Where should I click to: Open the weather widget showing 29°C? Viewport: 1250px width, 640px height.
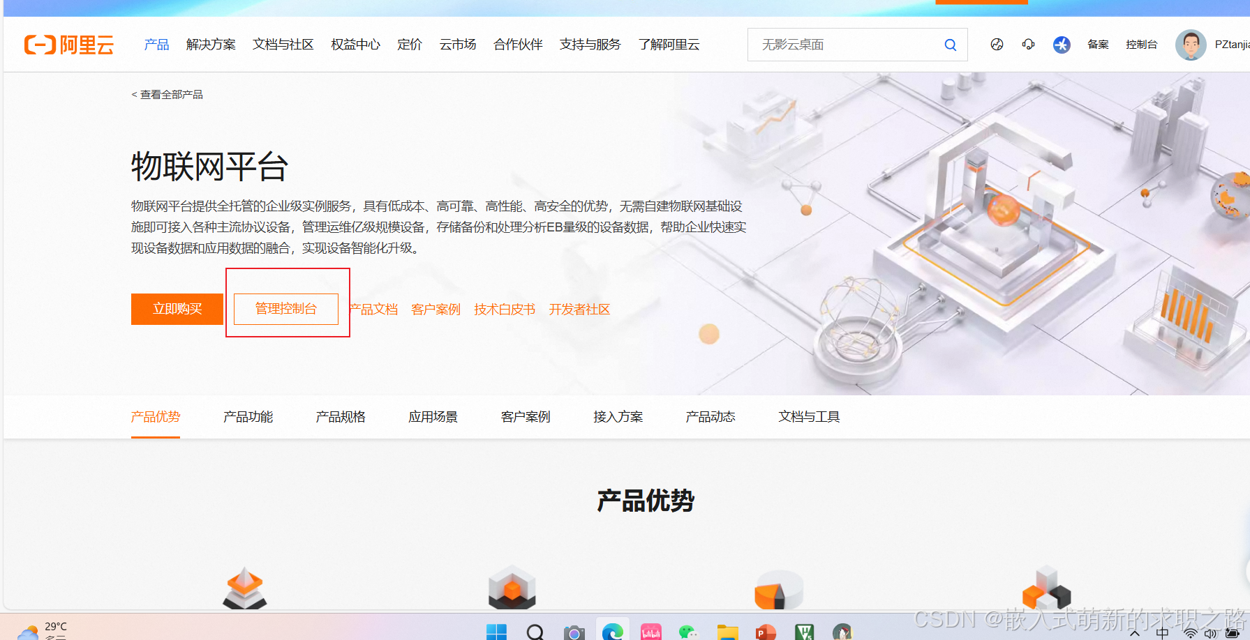click(x=42, y=630)
